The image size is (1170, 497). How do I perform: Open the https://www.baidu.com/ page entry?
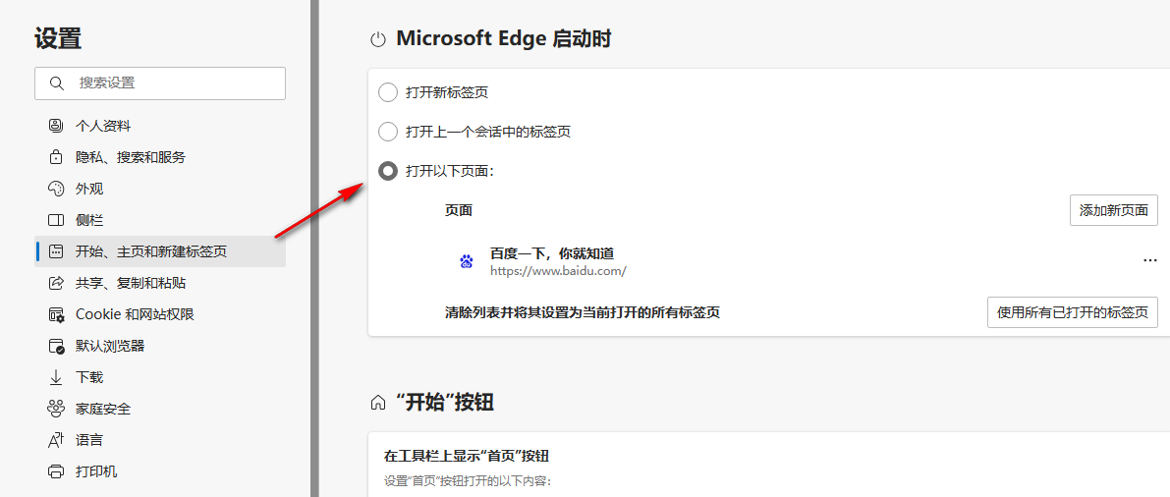[x=557, y=270]
